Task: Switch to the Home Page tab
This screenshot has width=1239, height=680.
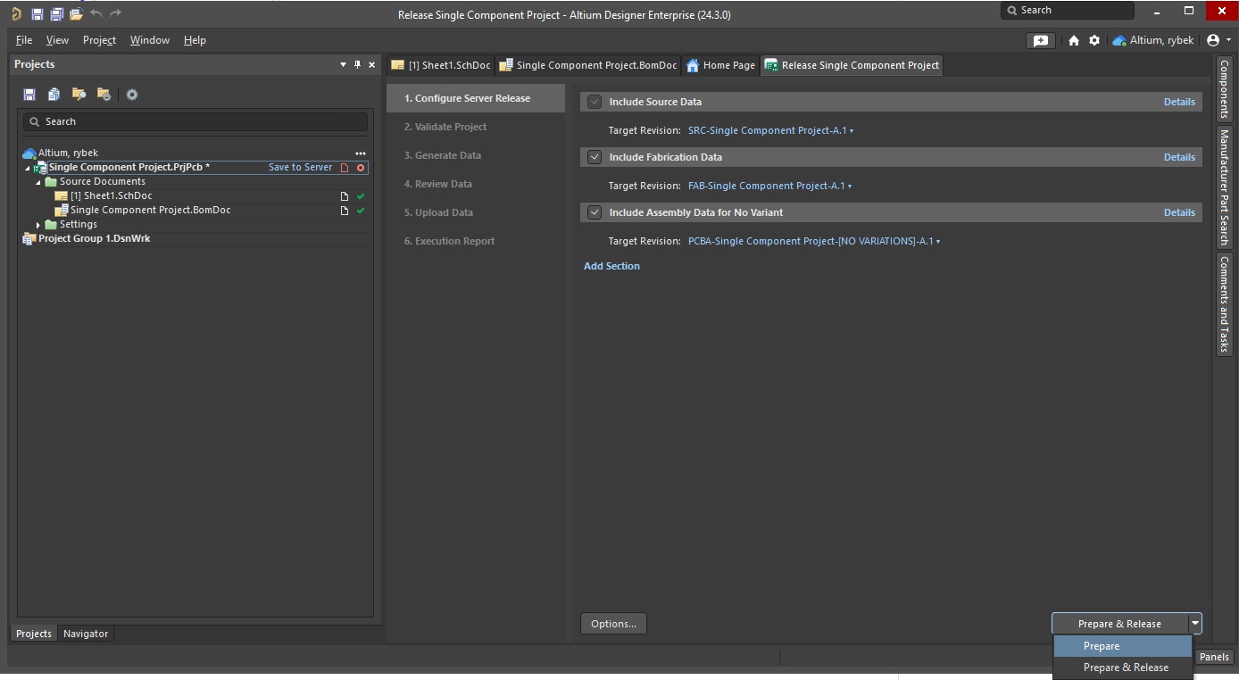Action: 720,65
